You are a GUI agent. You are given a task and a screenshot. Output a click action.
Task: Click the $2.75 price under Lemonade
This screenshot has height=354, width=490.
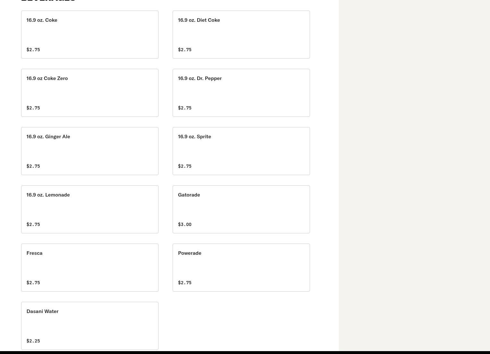coord(33,224)
